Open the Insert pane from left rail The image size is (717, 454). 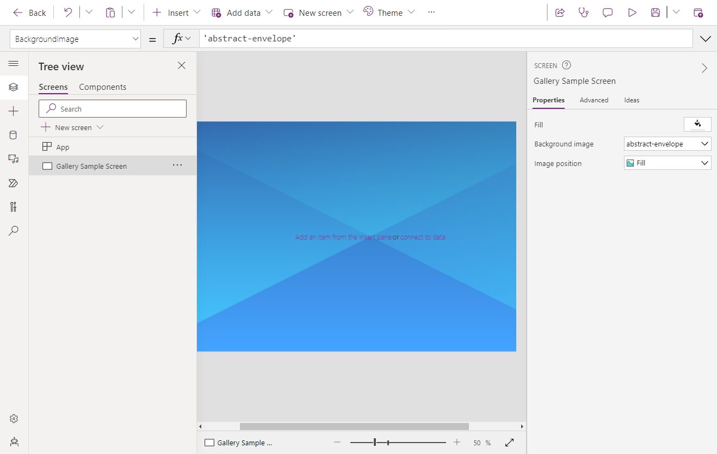tap(14, 111)
